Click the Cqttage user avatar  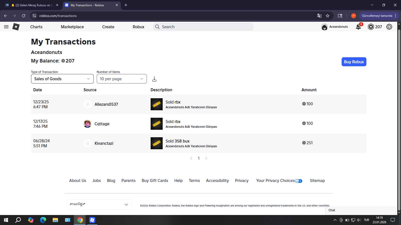(87, 124)
